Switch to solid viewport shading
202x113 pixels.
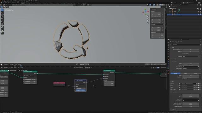[x=161, y=5]
